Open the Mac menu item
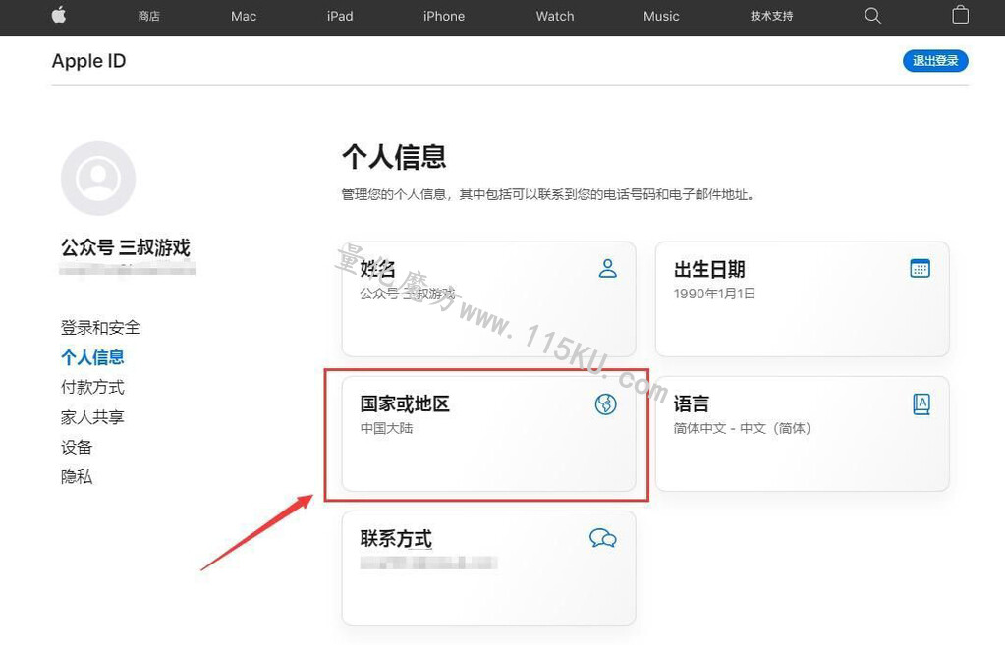1005x645 pixels. tap(244, 16)
